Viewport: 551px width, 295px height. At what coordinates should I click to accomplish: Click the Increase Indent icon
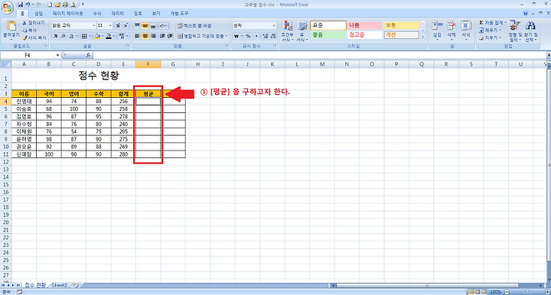tap(170, 36)
